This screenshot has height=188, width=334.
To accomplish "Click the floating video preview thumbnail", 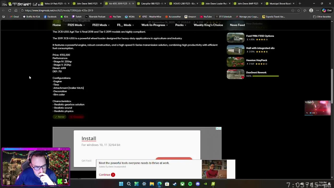I will 318,108.
